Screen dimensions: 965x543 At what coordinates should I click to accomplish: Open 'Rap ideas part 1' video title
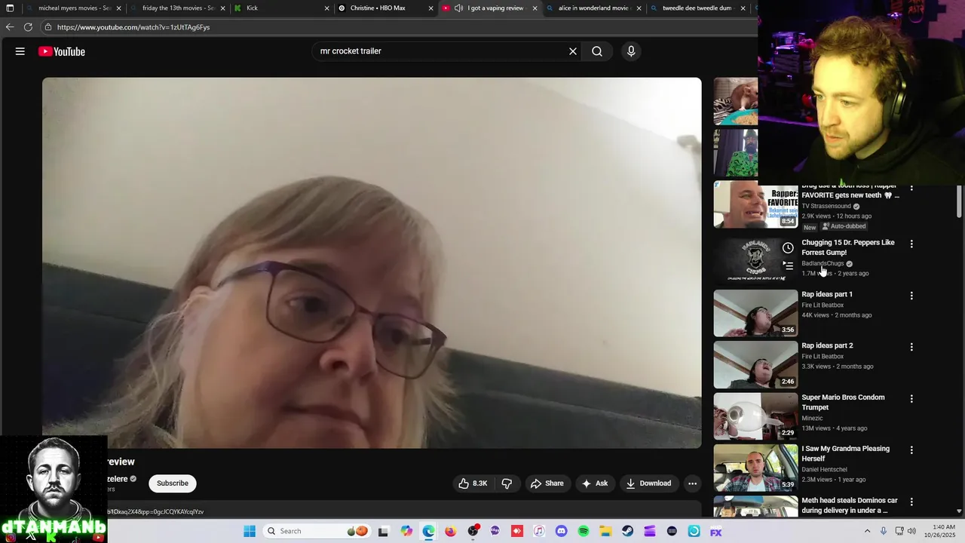tap(827, 294)
